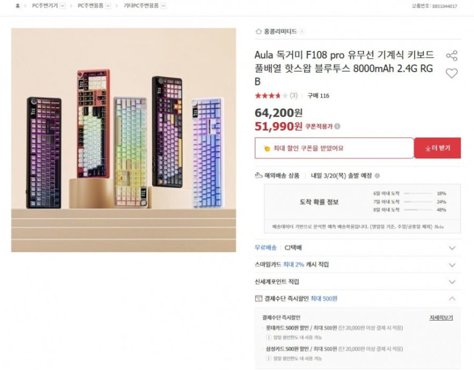Click info icon beside 출발 예정 date
The height and width of the screenshot is (370, 474).
coord(377,175)
